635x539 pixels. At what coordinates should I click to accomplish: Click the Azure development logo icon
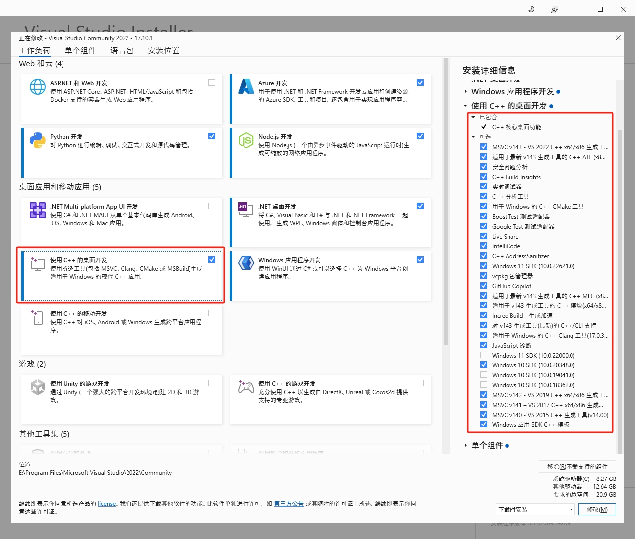[x=246, y=87]
